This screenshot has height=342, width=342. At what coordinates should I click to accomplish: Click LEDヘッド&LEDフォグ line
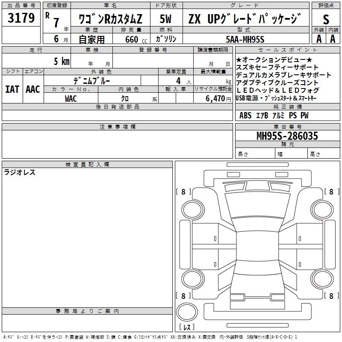[x=277, y=90]
